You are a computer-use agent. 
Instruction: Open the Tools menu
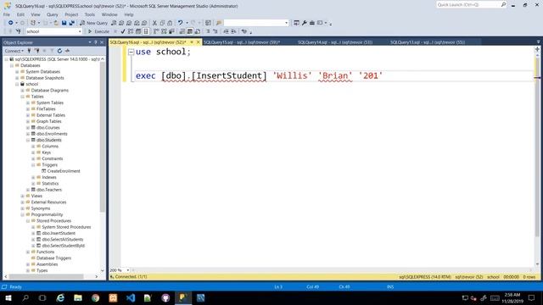pyautogui.click(x=90, y=14)
